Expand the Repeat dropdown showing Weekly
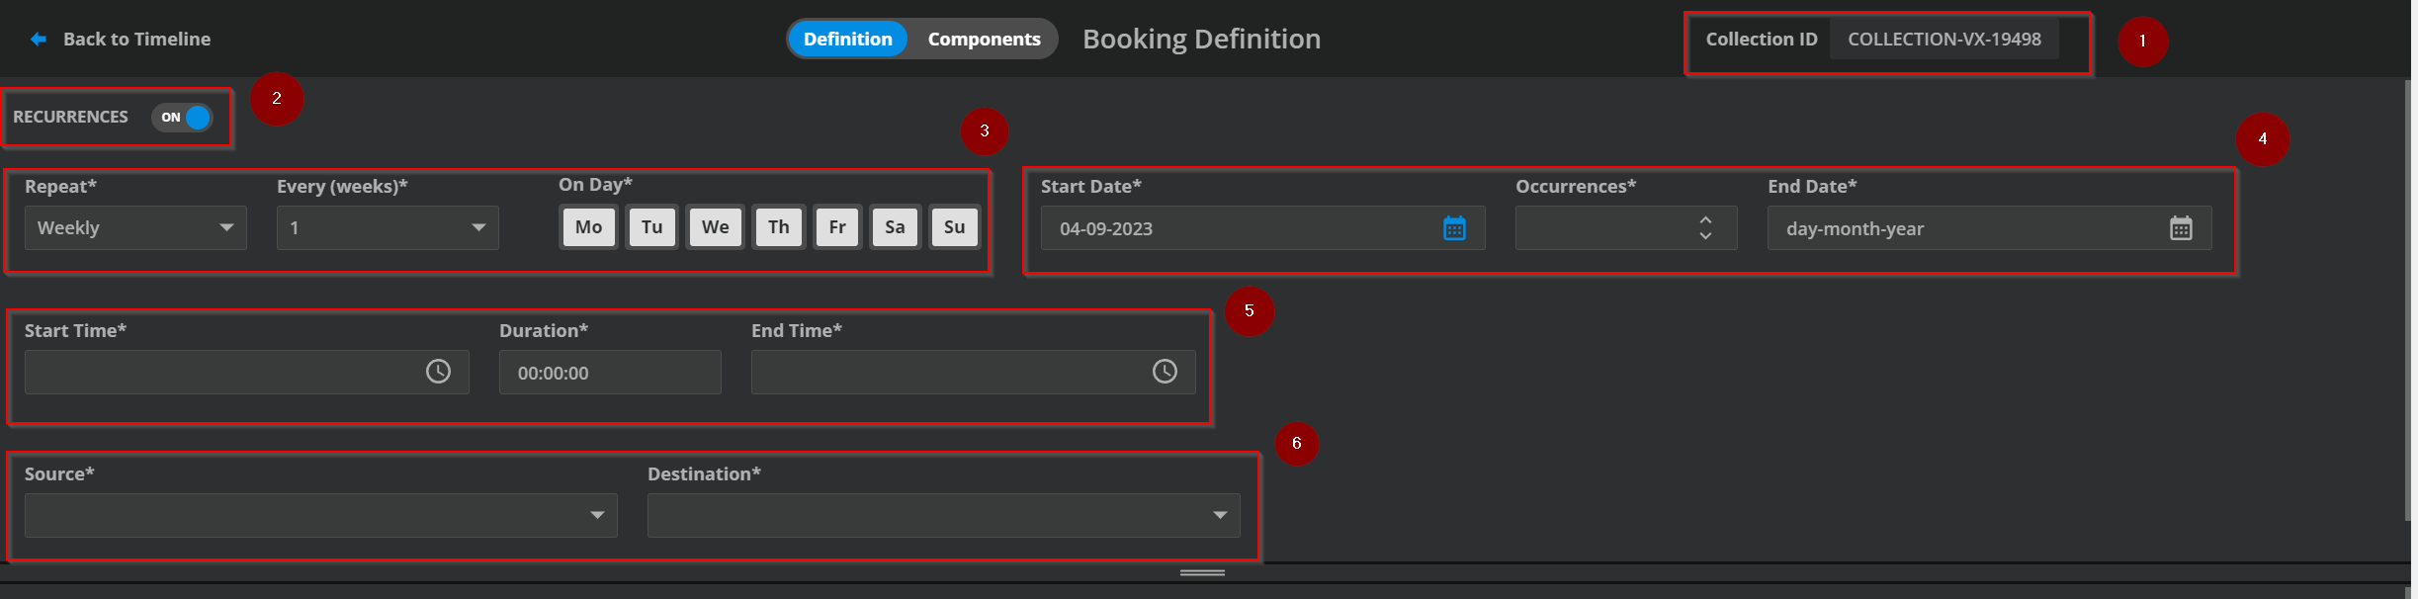The height and width of the screenshot is (599, 2418). pyautogui.click(x=135, y=228)
